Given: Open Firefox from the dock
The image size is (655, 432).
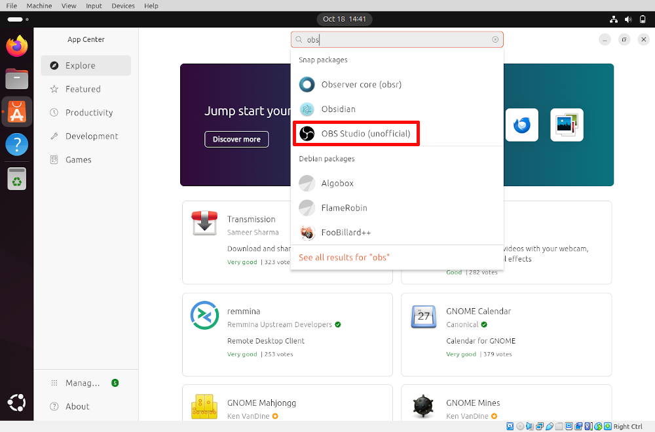Looking at the screenshot, I should tap(16, 46).
